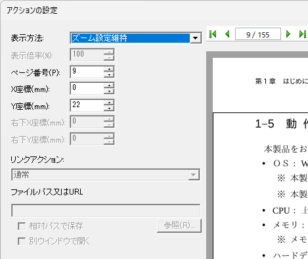Decrease the Y座標 value with down arrow
Viewport: 308px width, 259px height.
pos(109,108)
